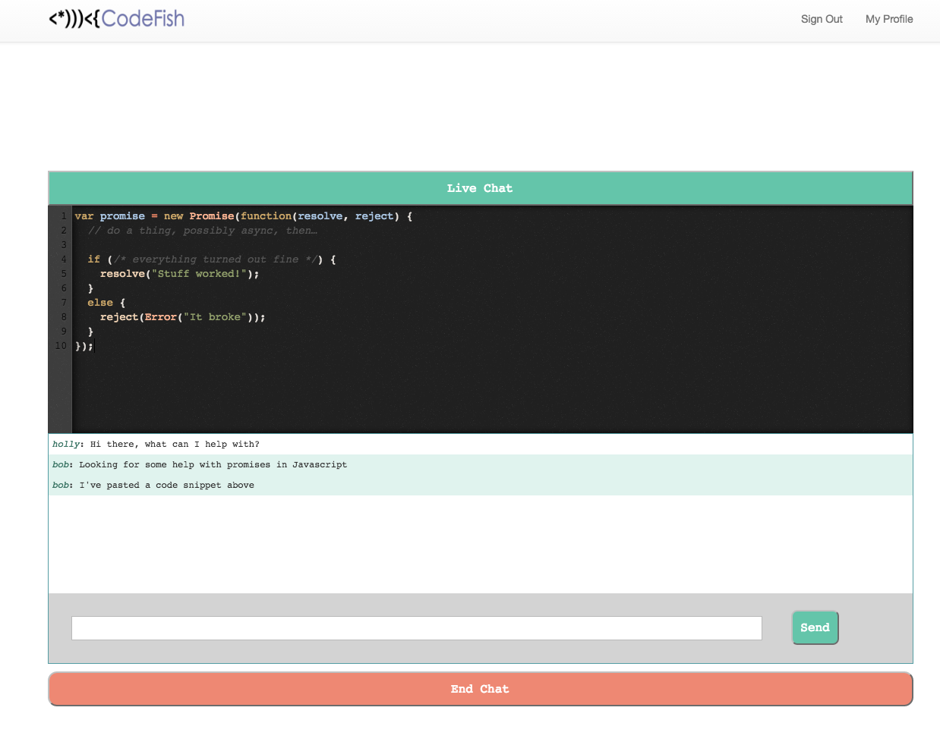Click the CodeFish logo

116,19
